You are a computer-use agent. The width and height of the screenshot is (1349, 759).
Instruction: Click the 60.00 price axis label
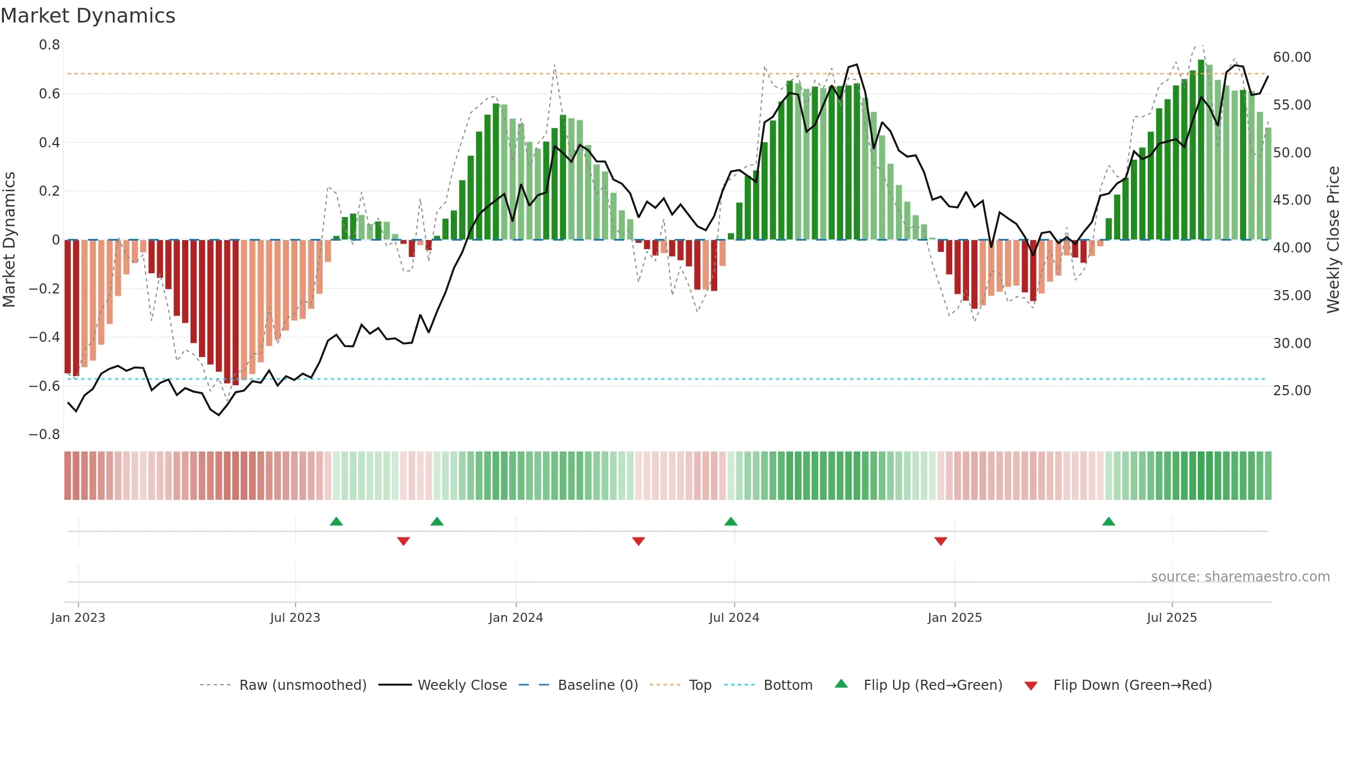pos(1292,57)
